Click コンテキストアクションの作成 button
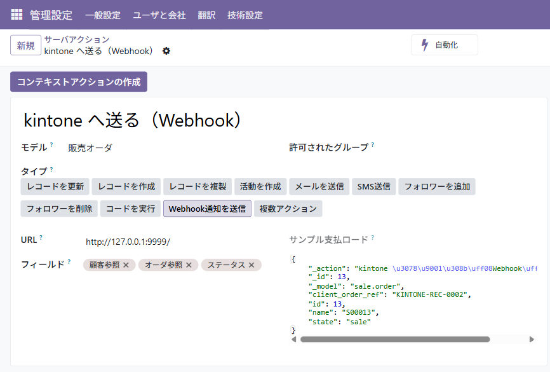Viewport: 550px width, 372px height. coord(79,82)
